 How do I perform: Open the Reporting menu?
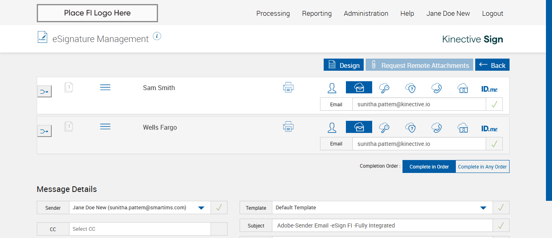[x=317, y=13]
